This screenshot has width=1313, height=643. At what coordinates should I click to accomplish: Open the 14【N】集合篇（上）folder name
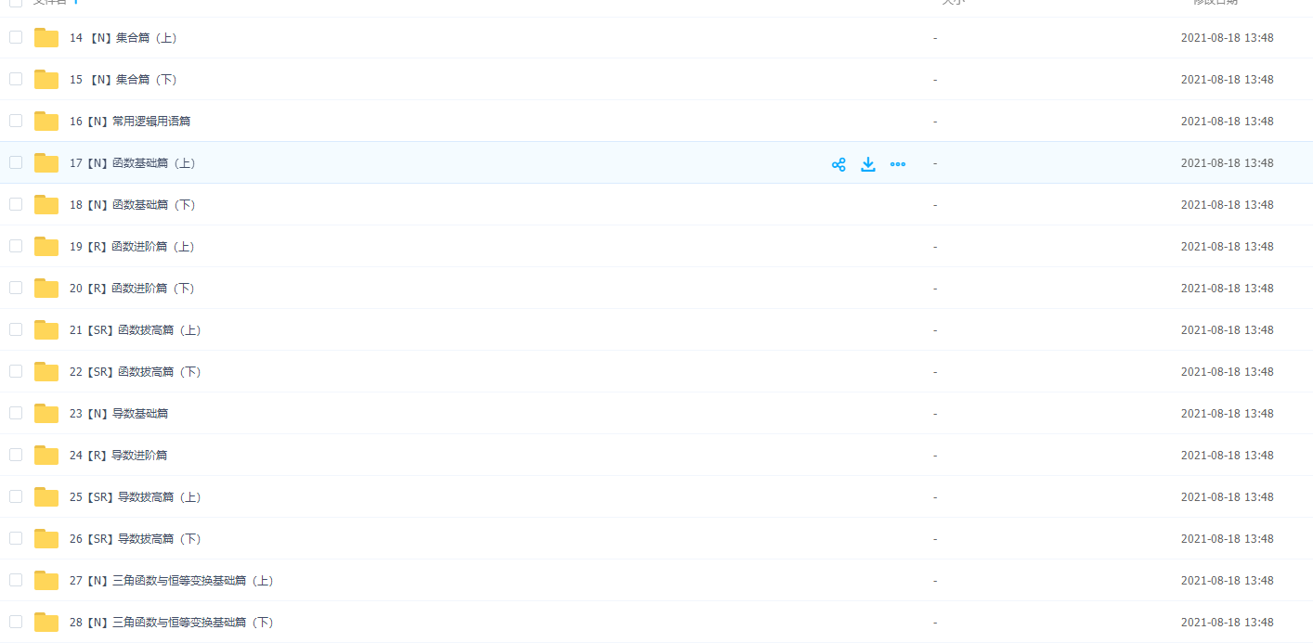pos(123,38)
